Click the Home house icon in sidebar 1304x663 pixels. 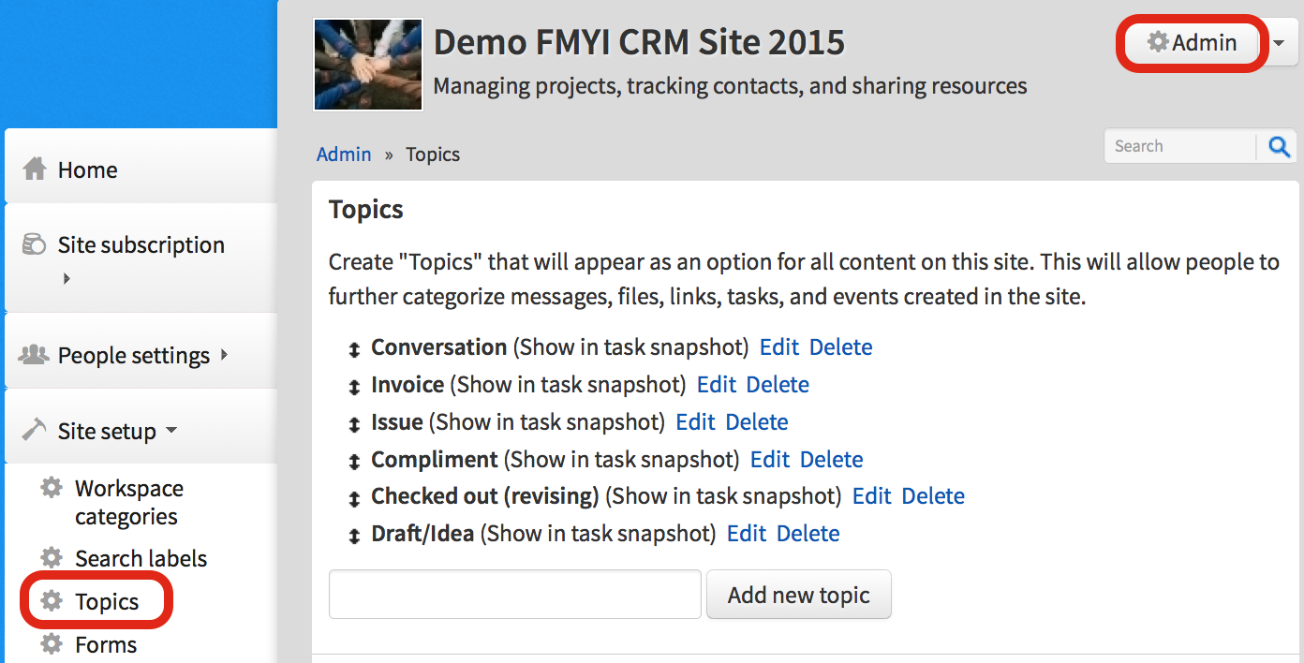[35, 169]
